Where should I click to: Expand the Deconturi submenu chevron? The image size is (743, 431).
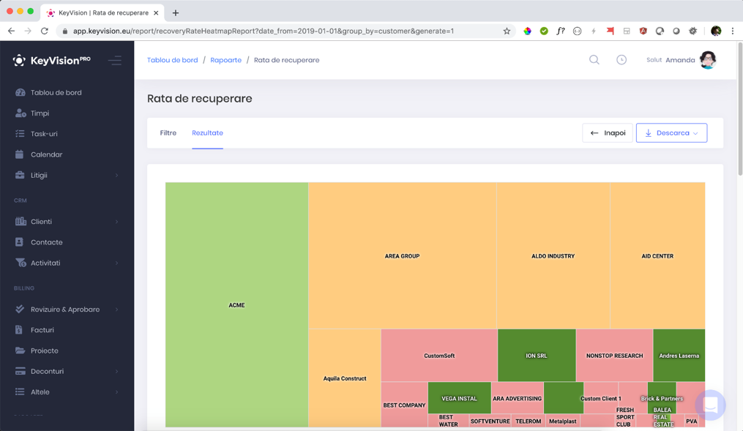pos(116,371)
